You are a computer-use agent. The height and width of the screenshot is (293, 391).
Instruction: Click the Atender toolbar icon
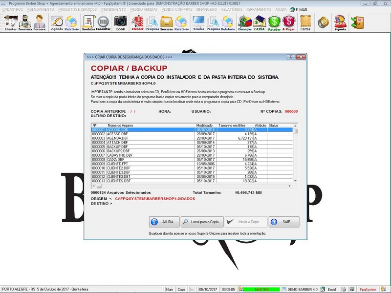point(137,22)
